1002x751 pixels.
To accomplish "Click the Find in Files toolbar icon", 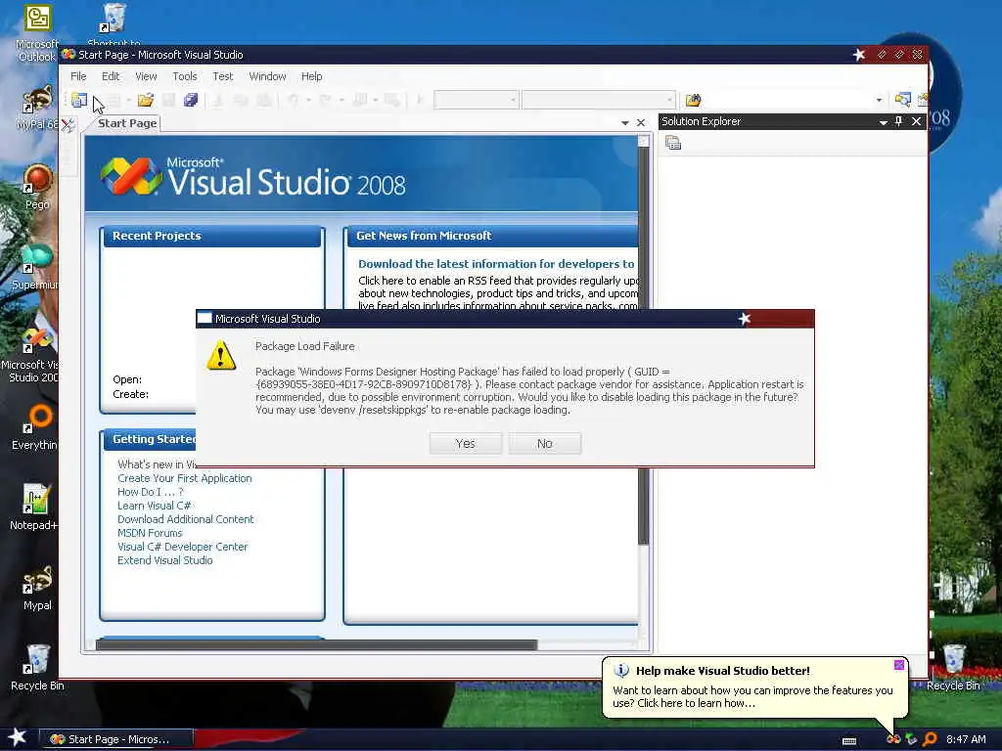I will click(693, 100).
